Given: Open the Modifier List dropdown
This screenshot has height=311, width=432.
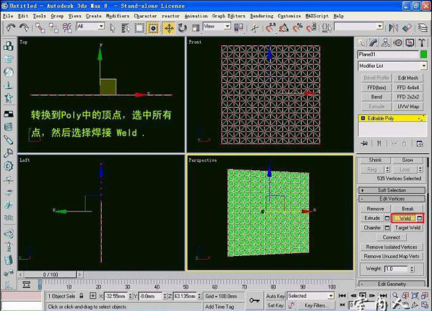Looking at the screenshot, I should click(392, 66).
